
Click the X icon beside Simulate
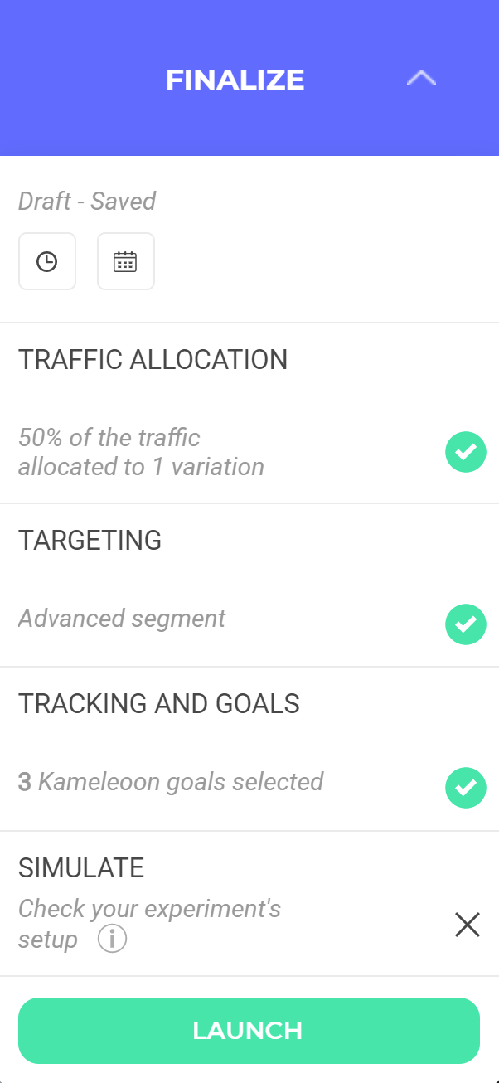468,924
